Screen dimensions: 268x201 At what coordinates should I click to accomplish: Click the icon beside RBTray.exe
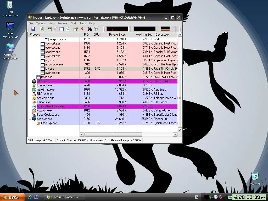pyautogui.click(x=34, y=94)
